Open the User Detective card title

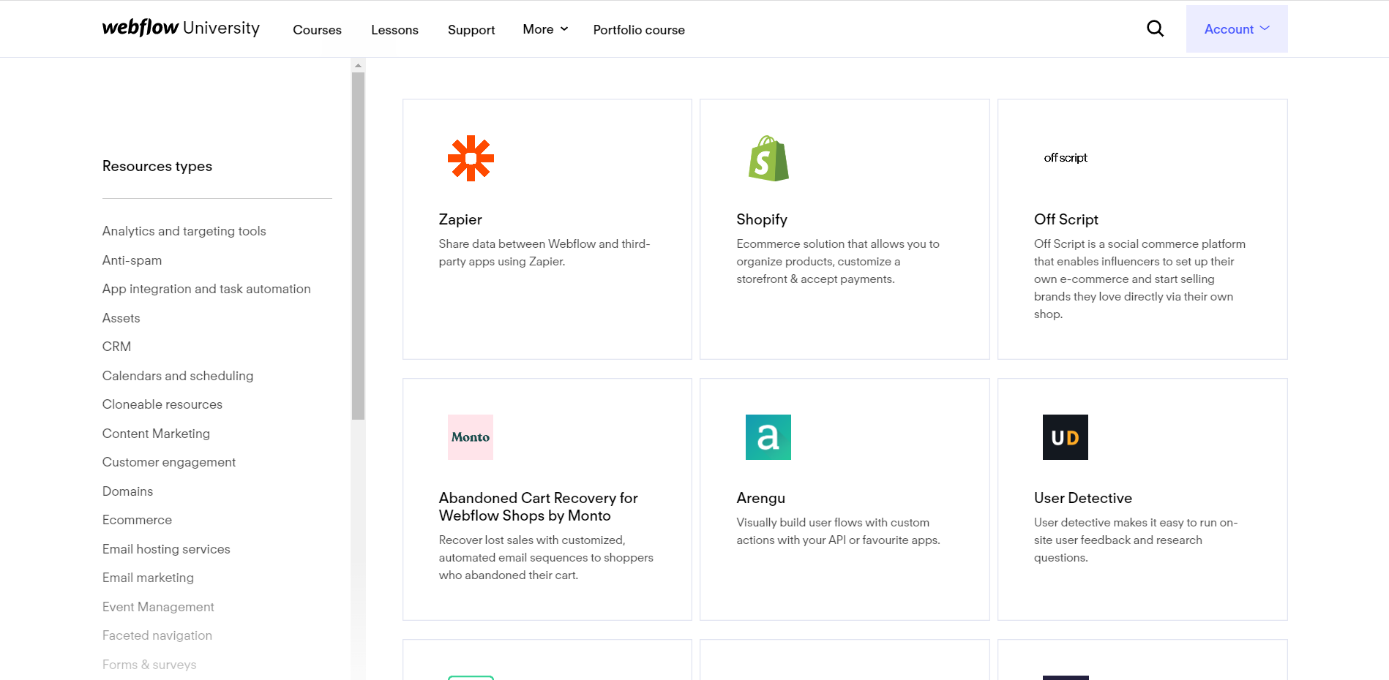1082,498
